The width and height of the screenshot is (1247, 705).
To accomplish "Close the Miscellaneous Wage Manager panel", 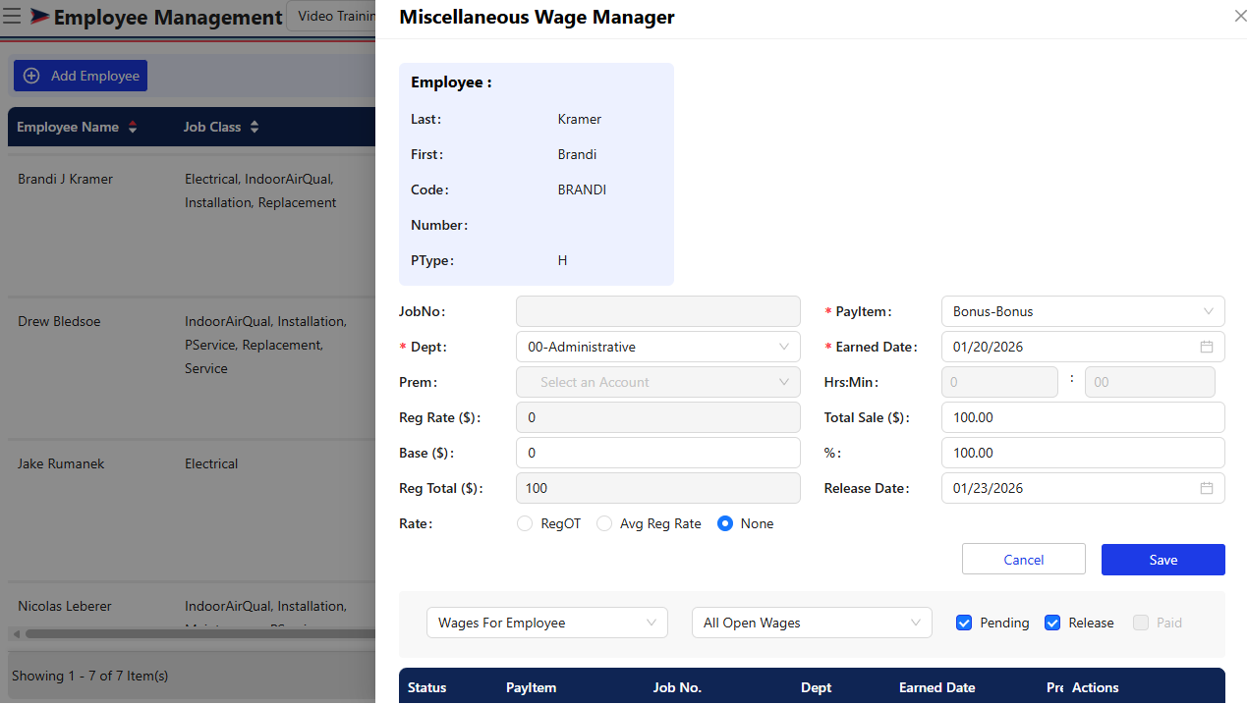I will 1239,17.
